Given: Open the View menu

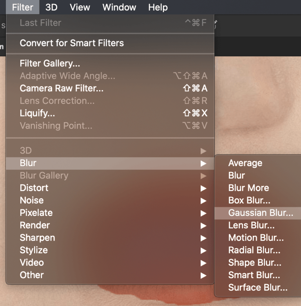Looking at the screenshot, I should (80, 7).
